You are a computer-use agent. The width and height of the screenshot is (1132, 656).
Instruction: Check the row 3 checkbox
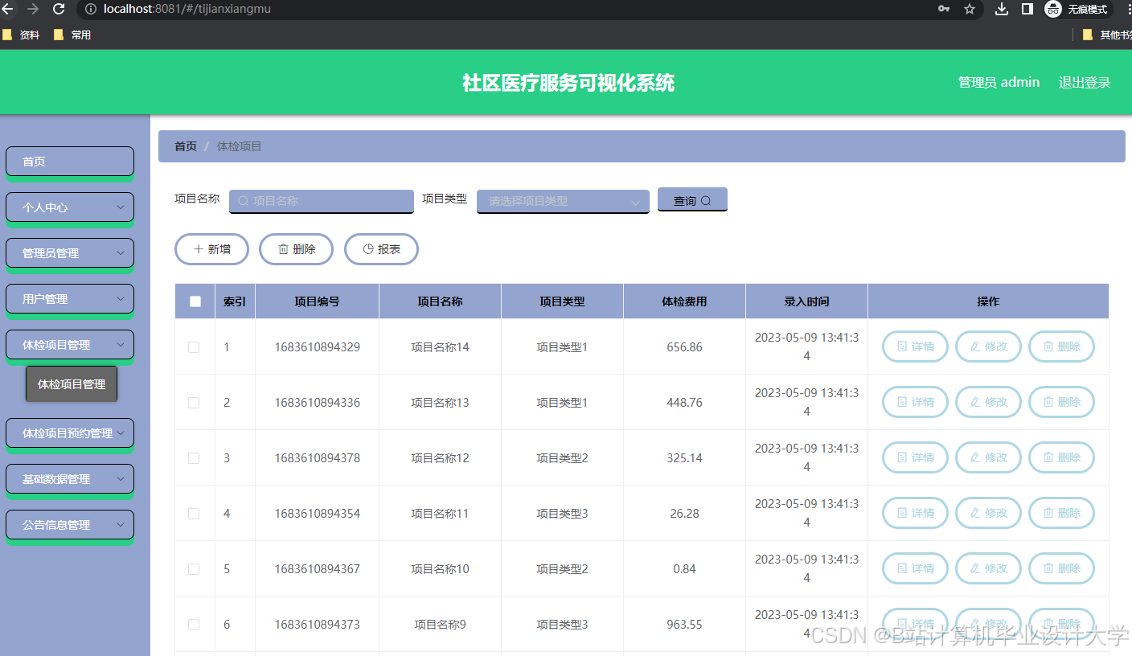(194, 458)
